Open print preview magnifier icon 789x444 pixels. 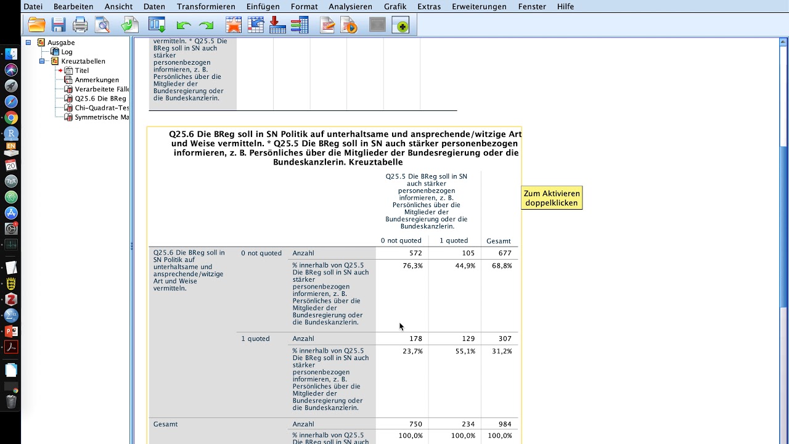[x=102, y=25]
